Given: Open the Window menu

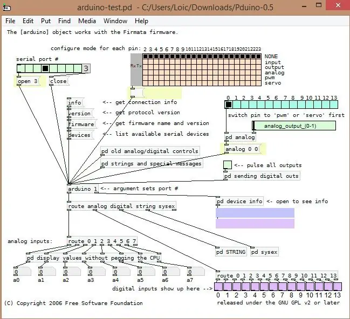Looking at the screenshot, I should click(115, 21).
